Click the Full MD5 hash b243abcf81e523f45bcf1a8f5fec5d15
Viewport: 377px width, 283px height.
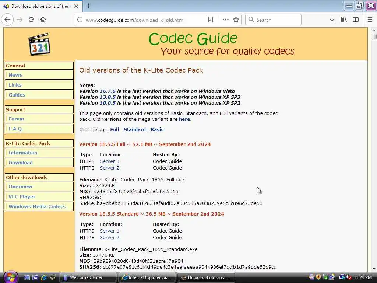135,191
